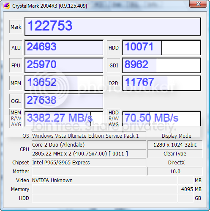Click the 3382.27 MB/s memory average
This screenshot has height=211, width=210.
click(x=64, y=119)
